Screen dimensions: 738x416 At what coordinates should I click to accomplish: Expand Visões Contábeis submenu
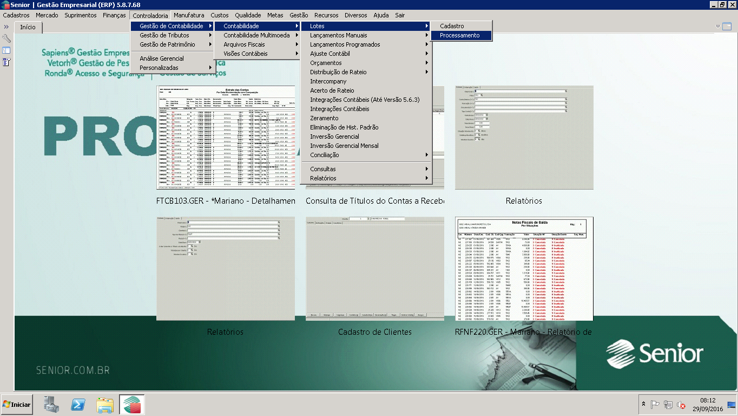[258, 54]
